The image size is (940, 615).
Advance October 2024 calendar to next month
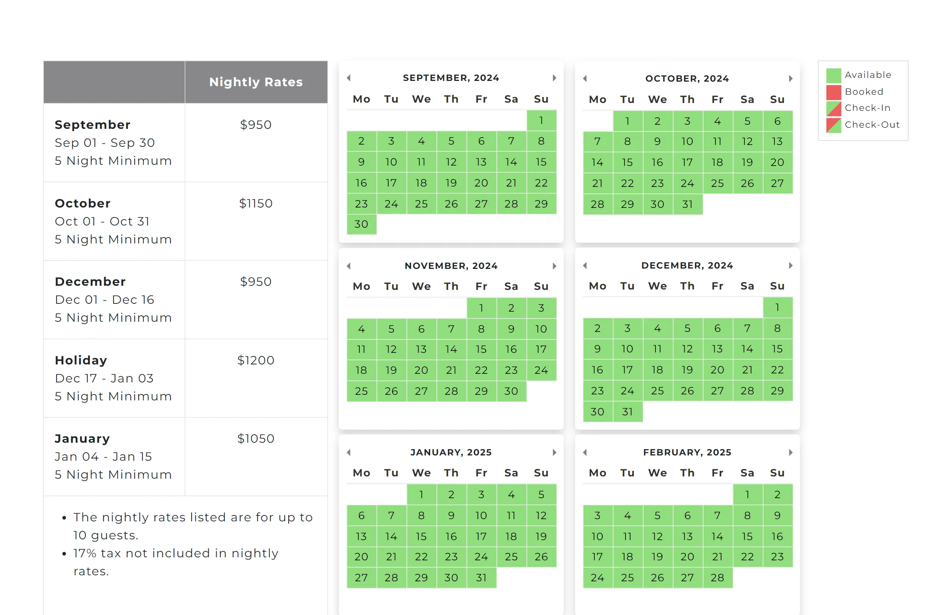[x=790, y=79]
